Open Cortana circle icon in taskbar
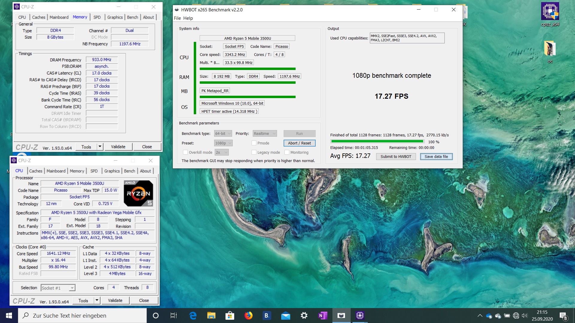This screenshot has width=575, height=323. pos(155,316)
